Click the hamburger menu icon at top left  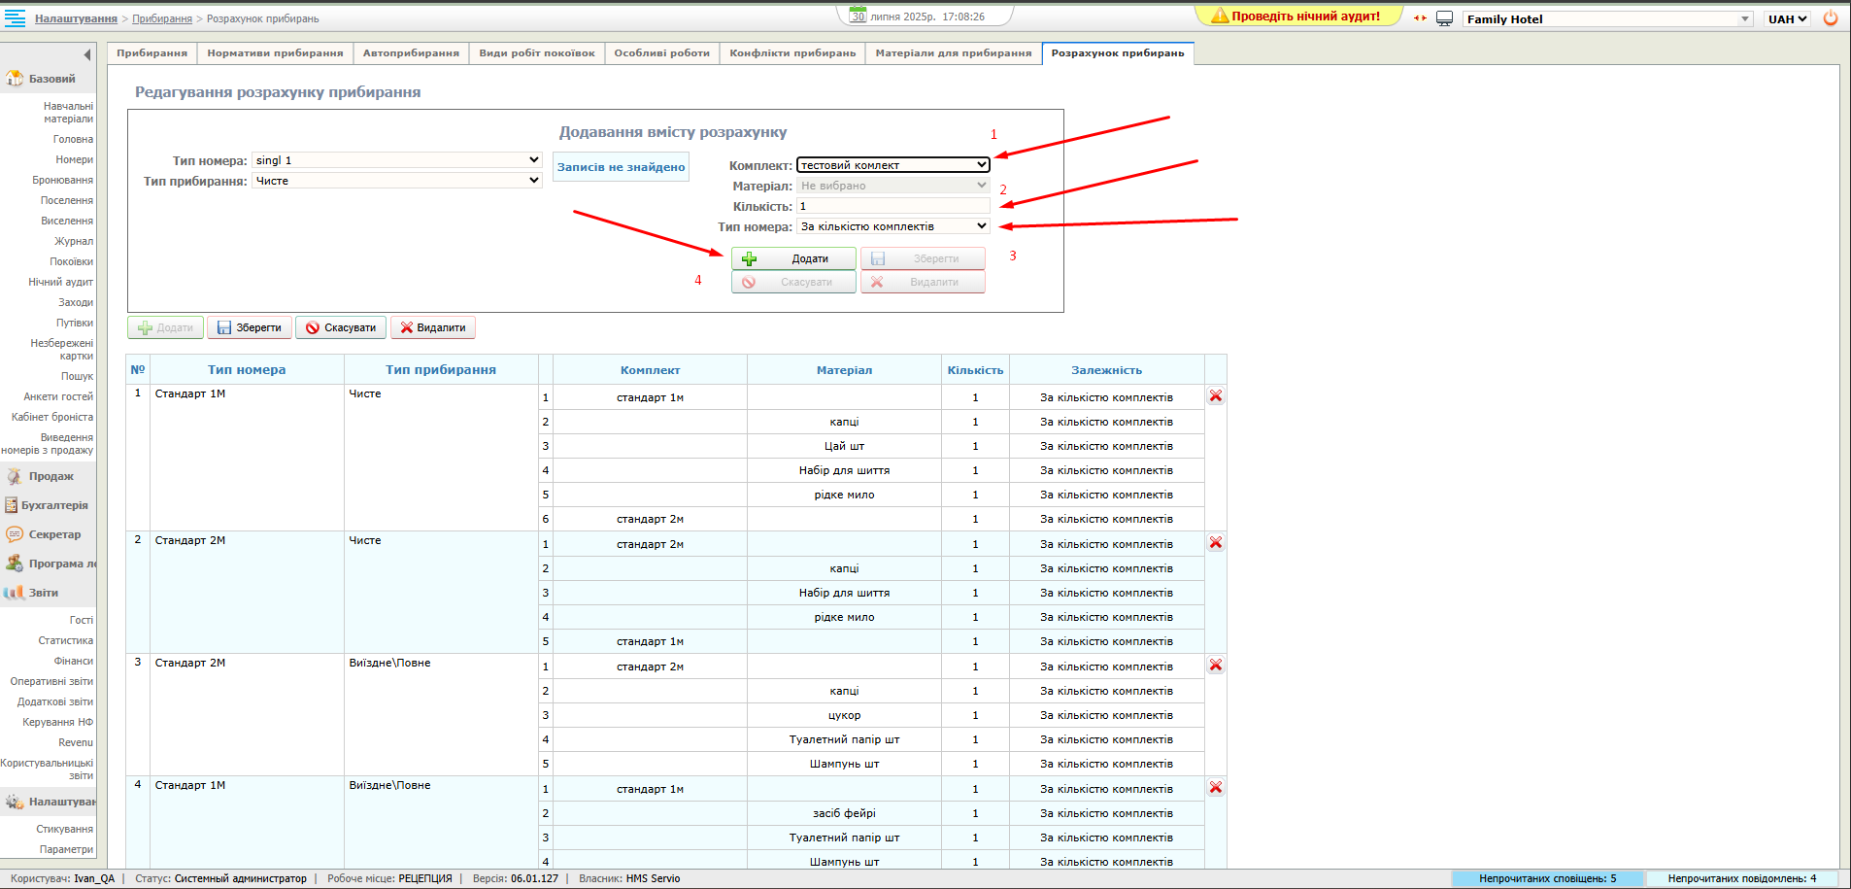(x=15, y=18)
